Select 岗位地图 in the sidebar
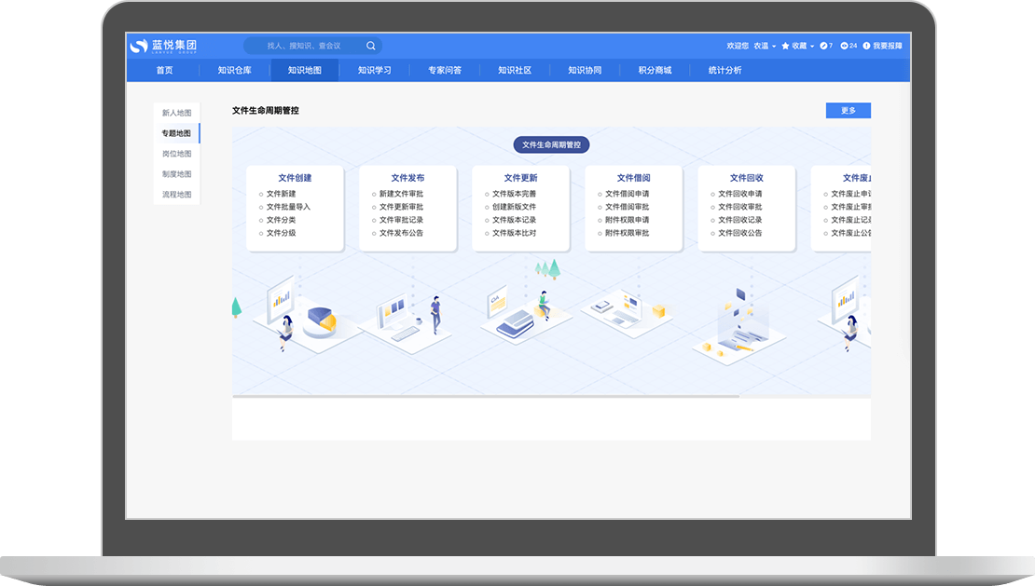Image resolution: width=1035 pixels, height=586 pixels. tap(176, 154)
